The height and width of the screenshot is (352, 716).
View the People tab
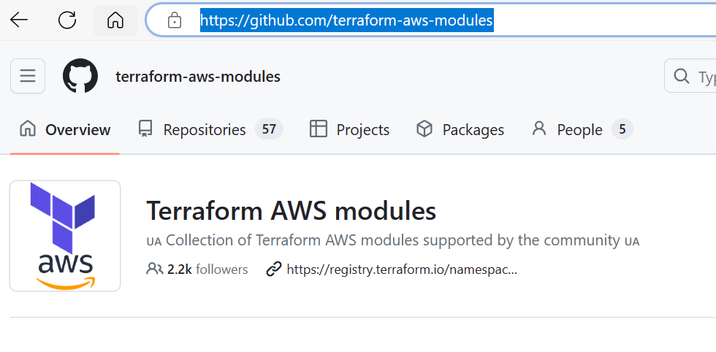(x=582, y=130)
